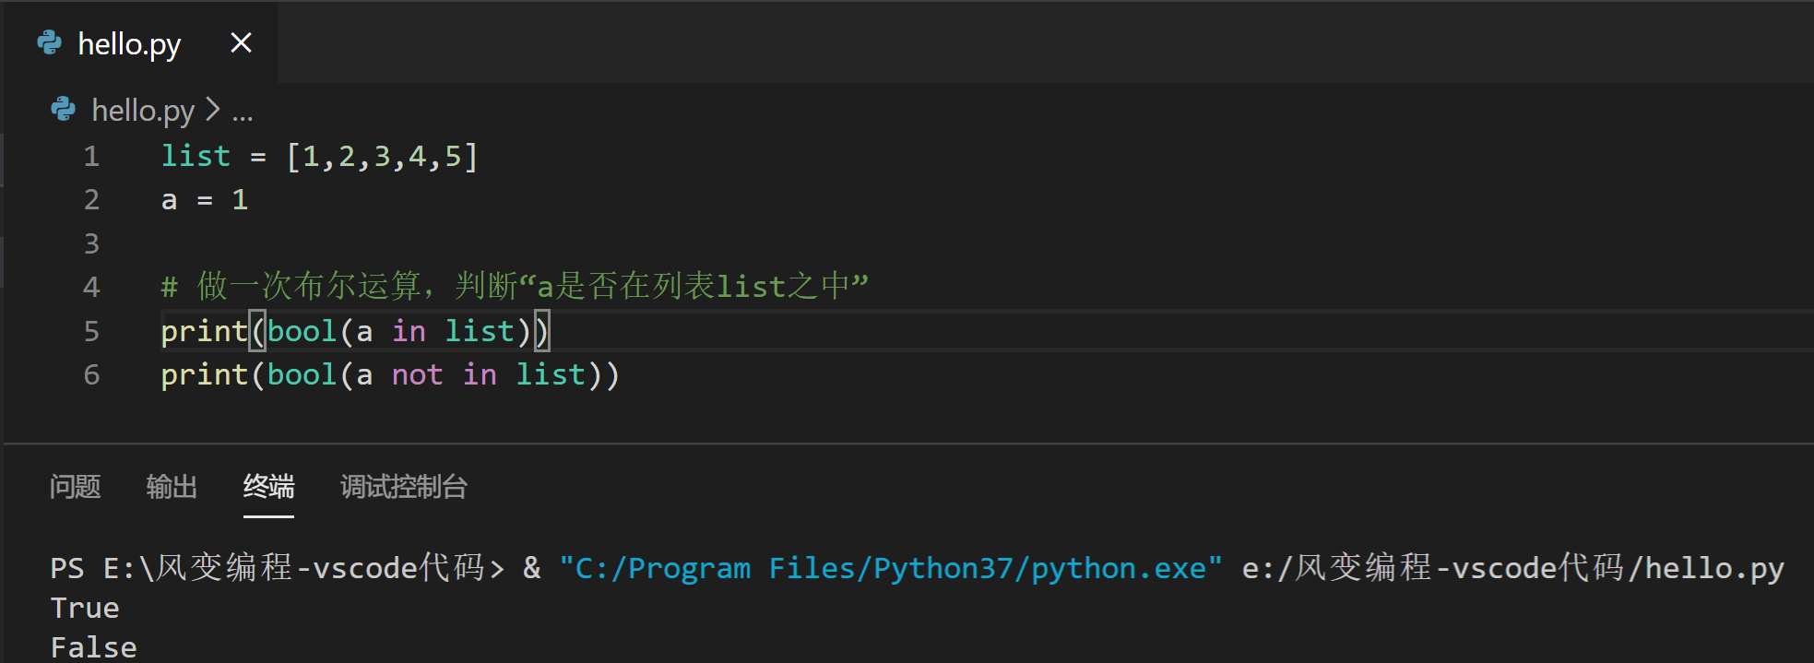This screenshot has width=1814, height=663.
Task: Switch to the 问题 panel tab
Action: (75, 486)
